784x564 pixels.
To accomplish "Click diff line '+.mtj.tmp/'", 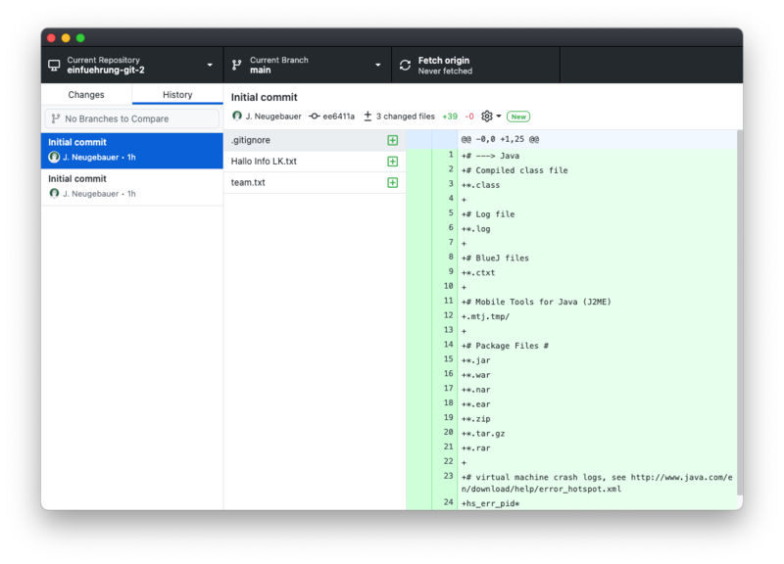I will click(485, 316).
